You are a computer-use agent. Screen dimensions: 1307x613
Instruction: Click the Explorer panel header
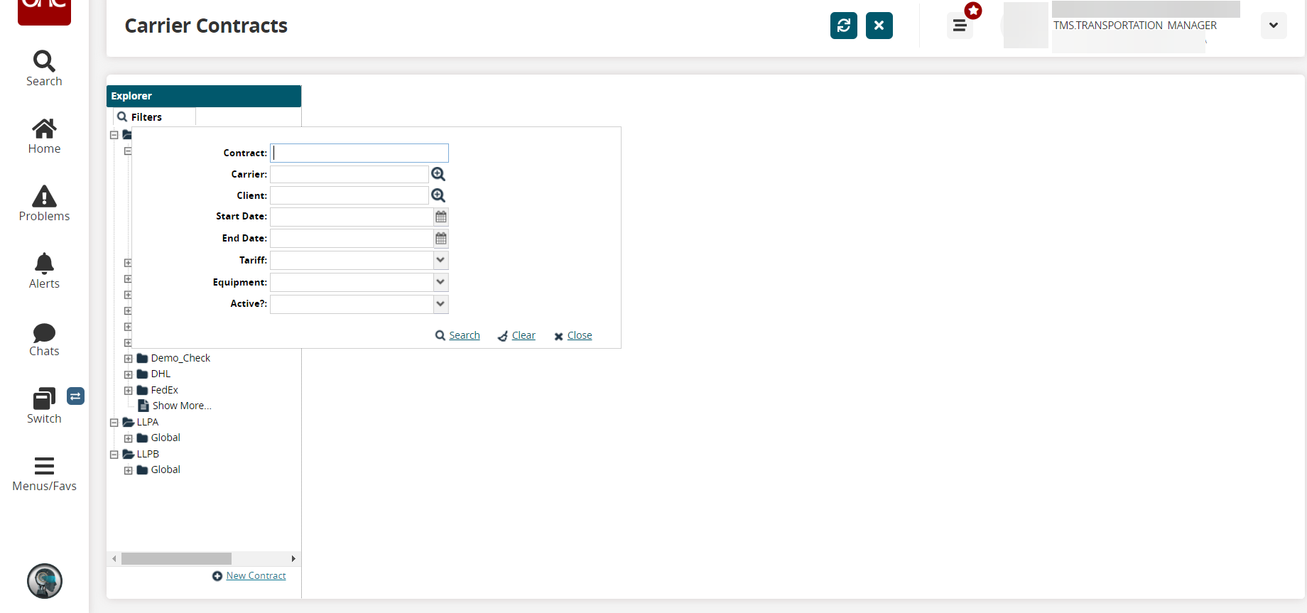(204, 96)
